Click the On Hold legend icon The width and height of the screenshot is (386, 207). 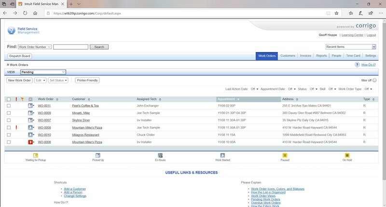(x=347, y=155)
